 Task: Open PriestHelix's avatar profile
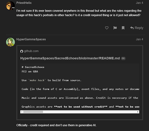click(x=11, y=6)
